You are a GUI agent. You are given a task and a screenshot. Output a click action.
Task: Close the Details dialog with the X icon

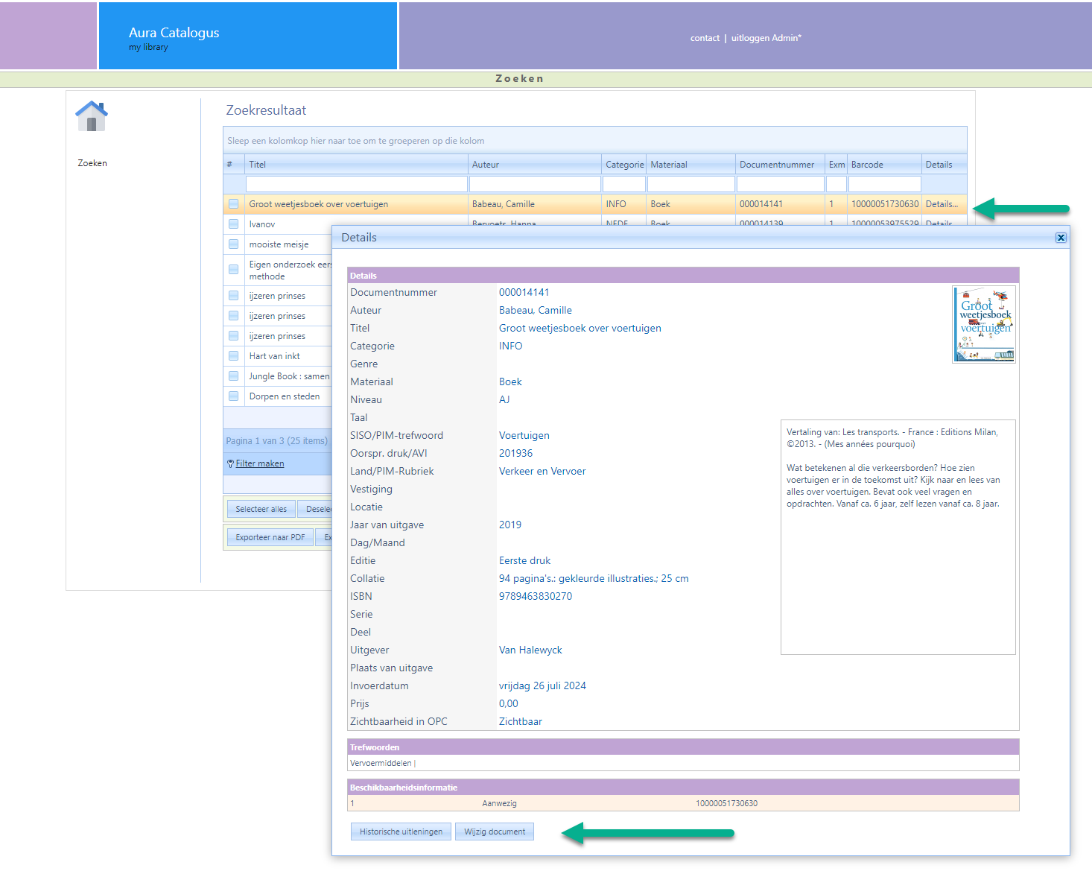(x=1060, y=238)
